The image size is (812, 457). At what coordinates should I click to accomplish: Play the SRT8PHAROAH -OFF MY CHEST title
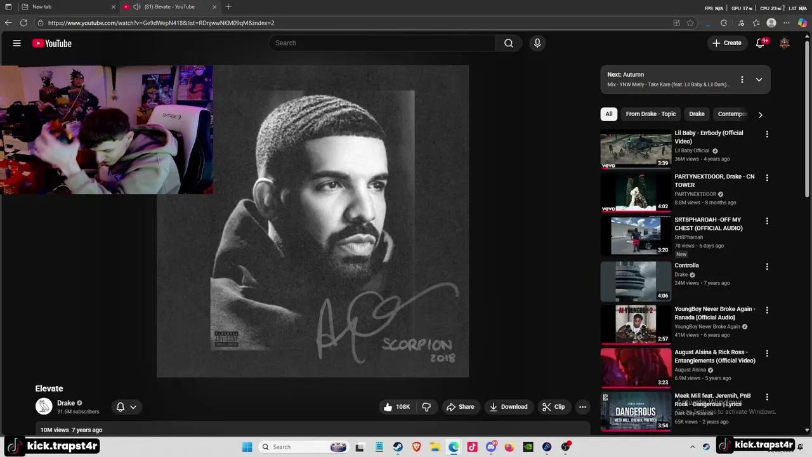[x=709, y=224]
